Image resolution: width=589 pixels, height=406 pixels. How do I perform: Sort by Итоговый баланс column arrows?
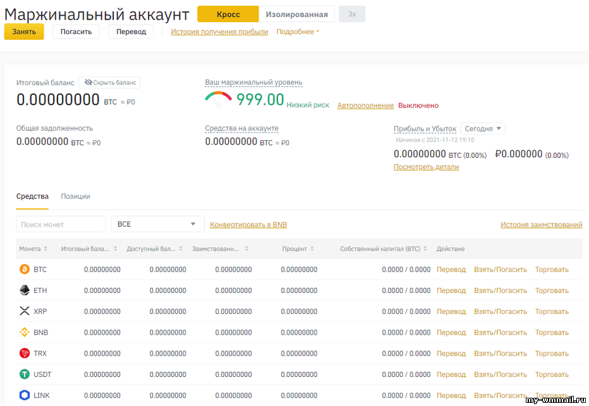pyautogui.click(x=115, y=249)
